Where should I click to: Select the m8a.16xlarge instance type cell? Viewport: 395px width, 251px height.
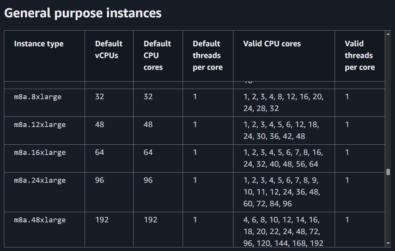tap(40, 153)
